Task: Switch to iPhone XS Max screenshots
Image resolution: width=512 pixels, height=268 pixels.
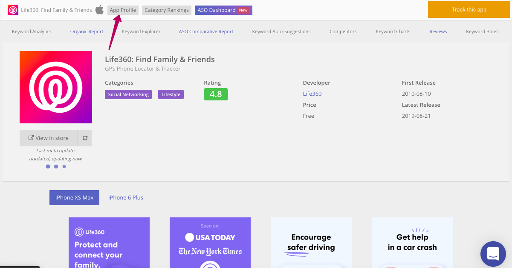Action: 74,197
